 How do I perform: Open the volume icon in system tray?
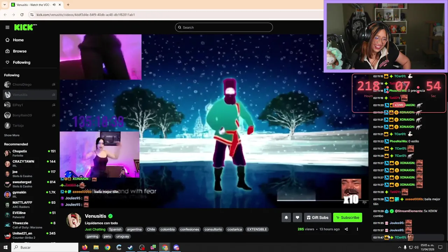pos(417,247)
